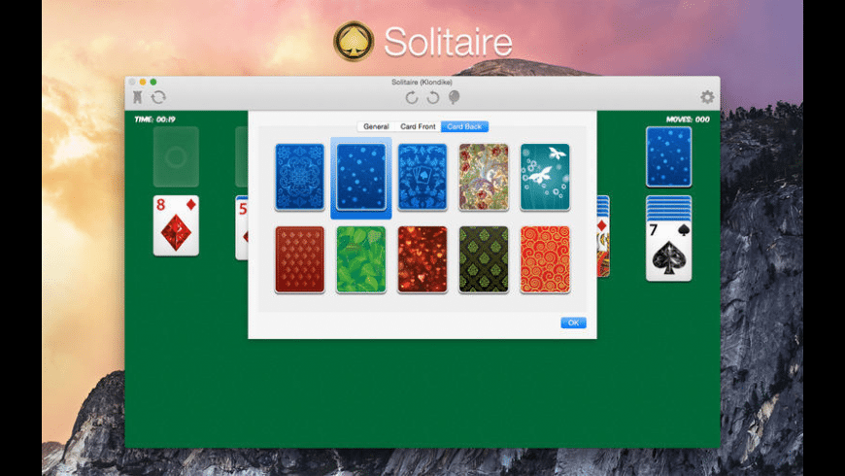Switch to the General tab
This screenshot has height=476, width=845.
pyautogui.click(x=376, y=126)
